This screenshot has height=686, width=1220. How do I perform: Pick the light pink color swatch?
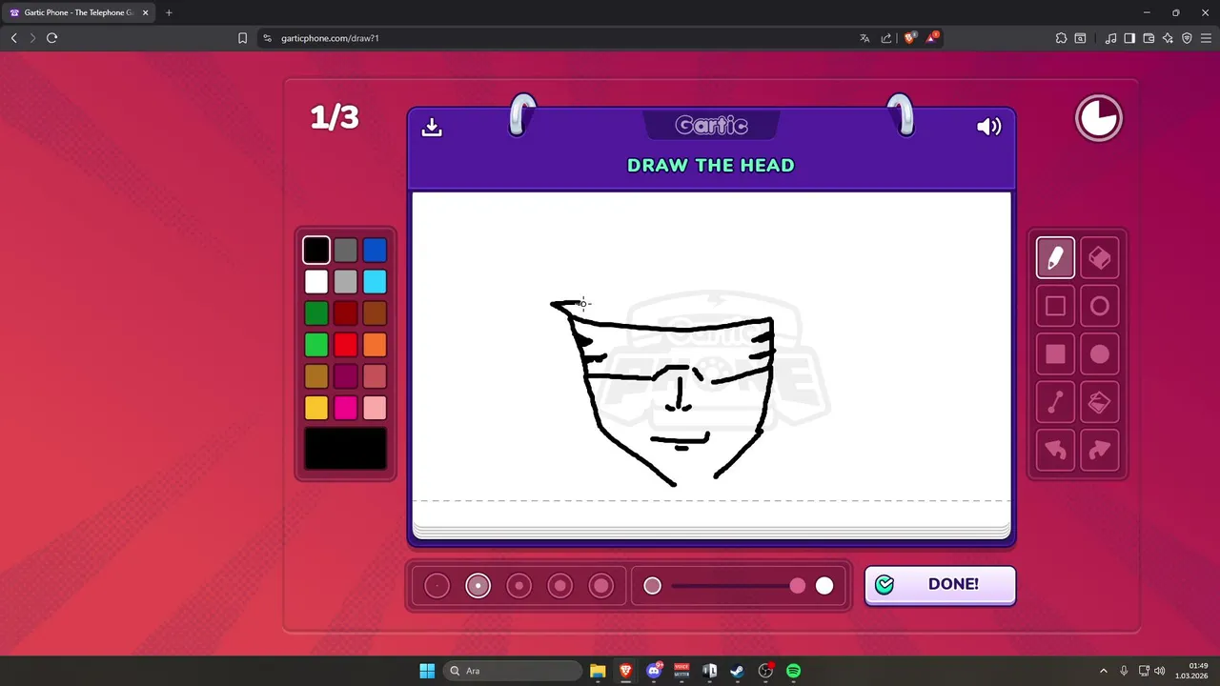tap(375, 408)
